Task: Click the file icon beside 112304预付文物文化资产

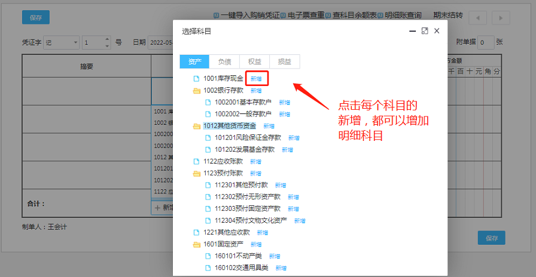Action: [x=208, y=221]
